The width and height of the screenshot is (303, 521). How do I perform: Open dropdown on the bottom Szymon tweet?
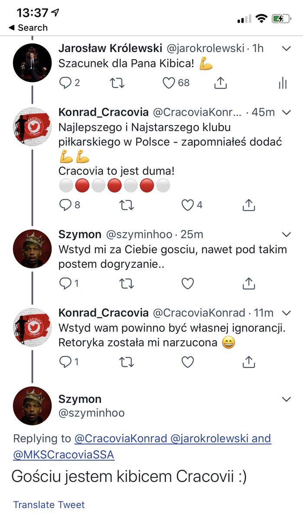point(286,399)
